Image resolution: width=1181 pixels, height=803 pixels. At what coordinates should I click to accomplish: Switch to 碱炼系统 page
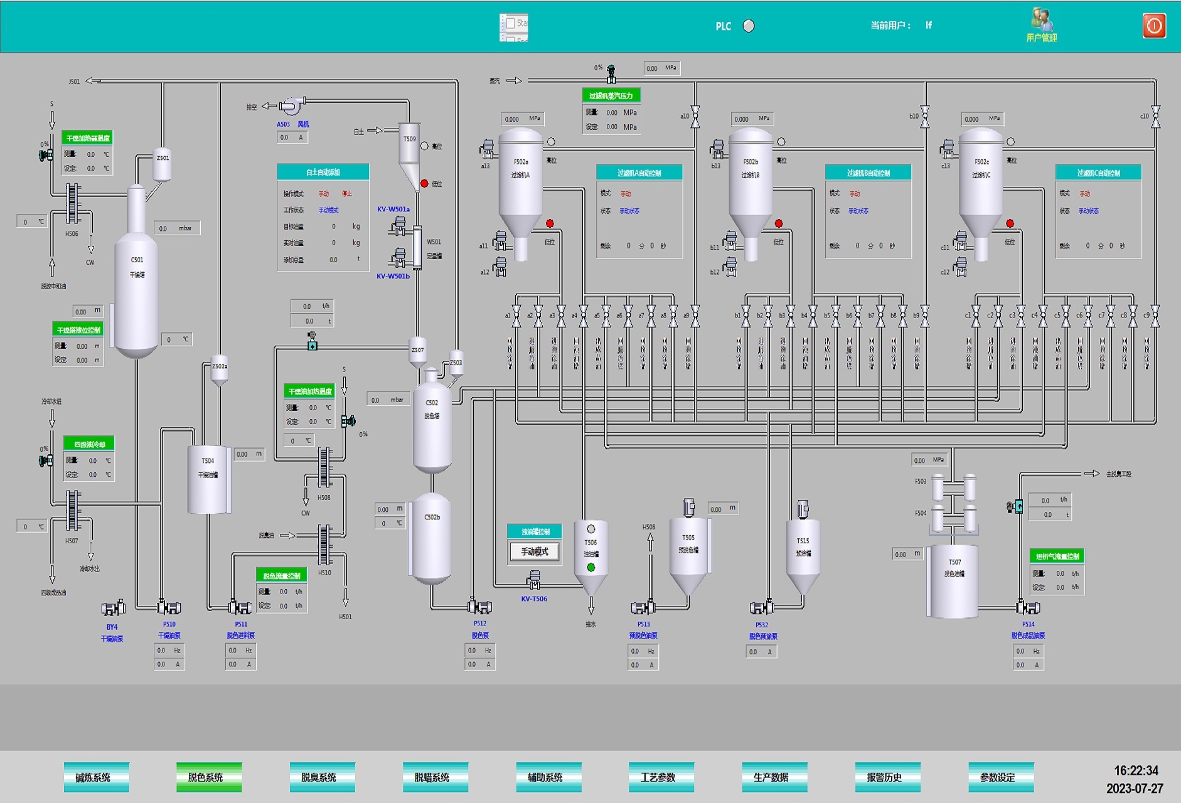97,777
